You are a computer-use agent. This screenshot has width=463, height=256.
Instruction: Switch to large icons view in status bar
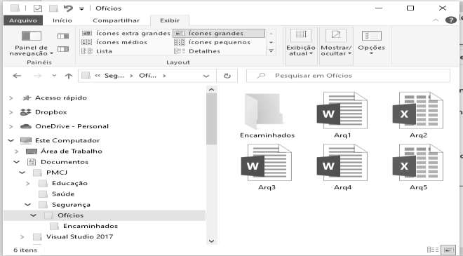[448, 250]
